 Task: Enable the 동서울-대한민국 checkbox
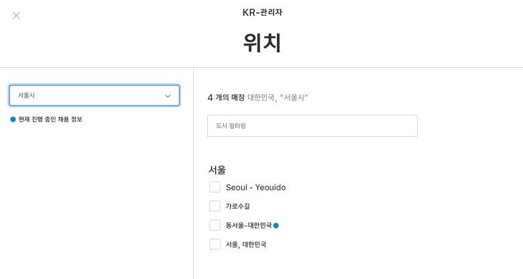[x=215, y=225]
